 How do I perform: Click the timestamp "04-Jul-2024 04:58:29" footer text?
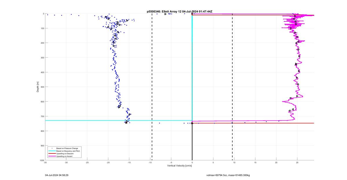click(57, 175)
